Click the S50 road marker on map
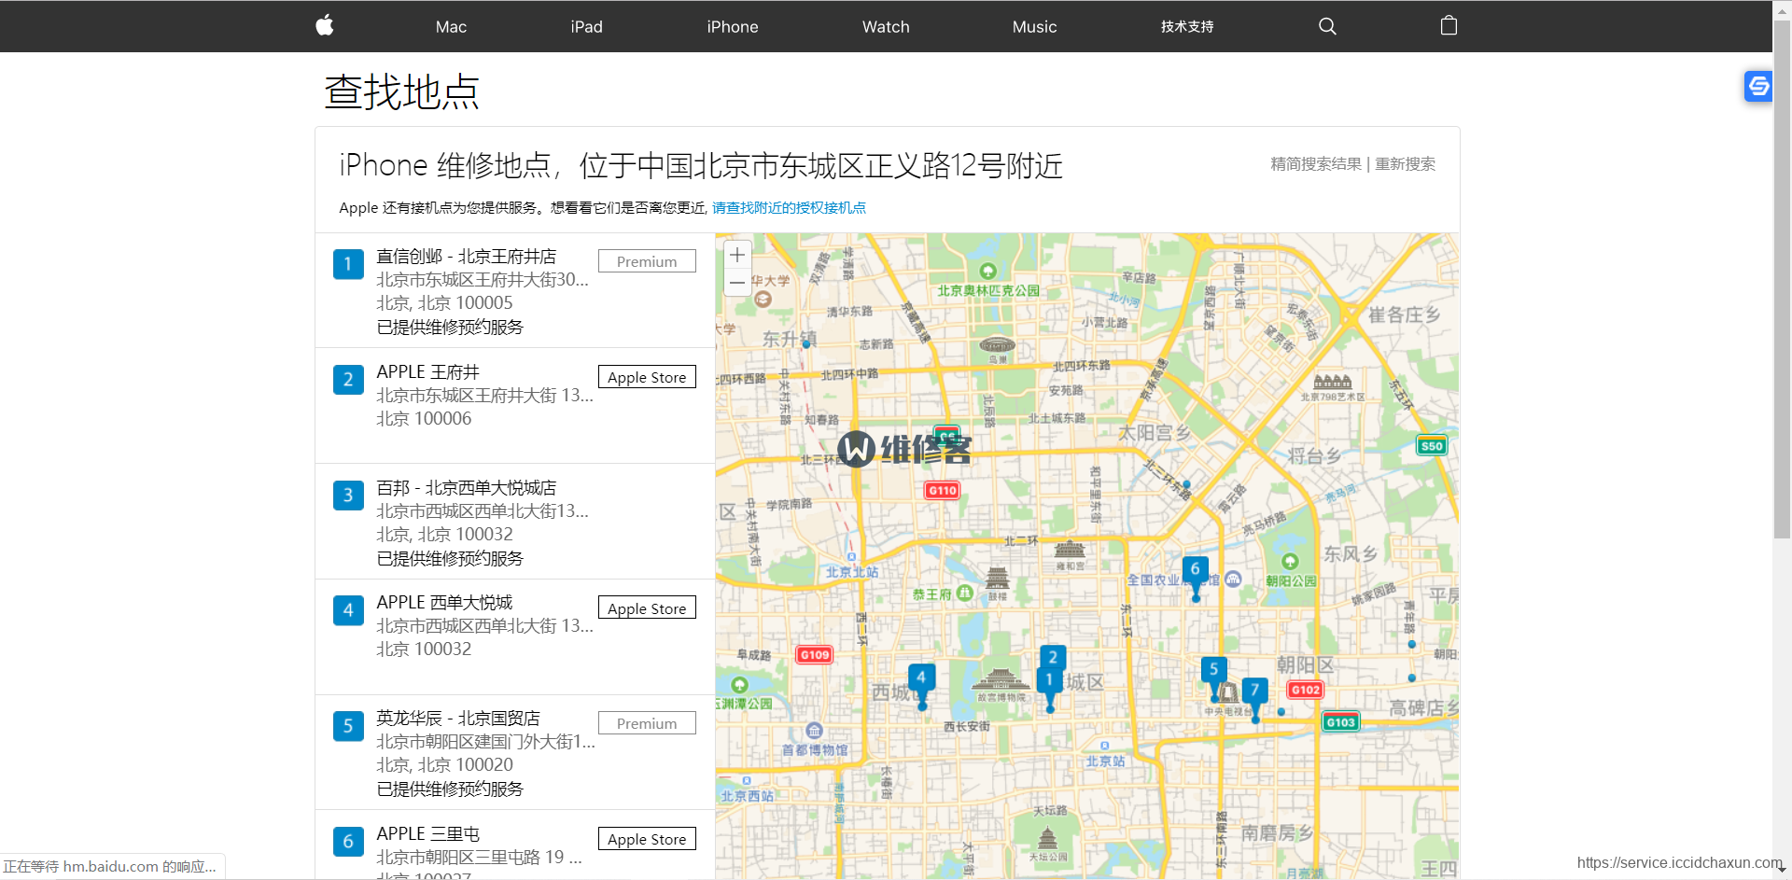Viewport: 1792px width, 880px height. click(1432, 446)
